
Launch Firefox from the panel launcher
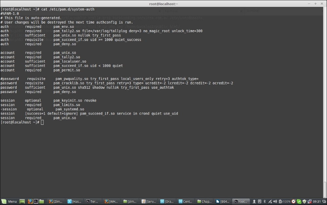(x=30, y=201)
